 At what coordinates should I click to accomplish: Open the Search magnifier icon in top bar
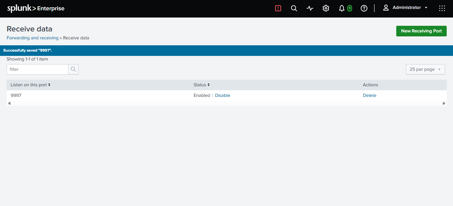(x=294, y=8)
